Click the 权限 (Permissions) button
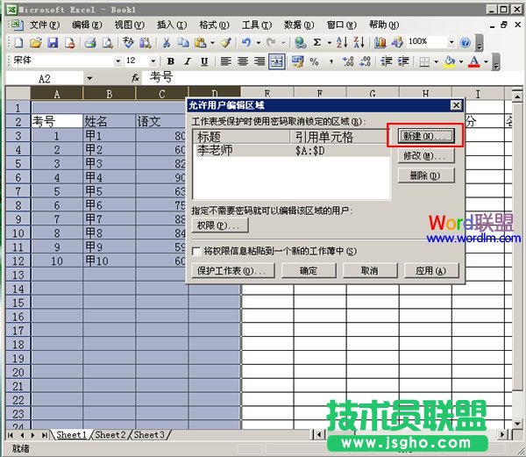526x457 pixels. 220,225
